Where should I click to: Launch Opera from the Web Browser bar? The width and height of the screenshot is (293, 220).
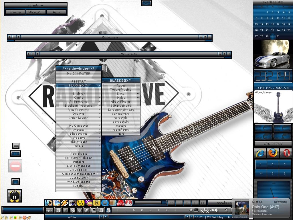coord(285,153)
